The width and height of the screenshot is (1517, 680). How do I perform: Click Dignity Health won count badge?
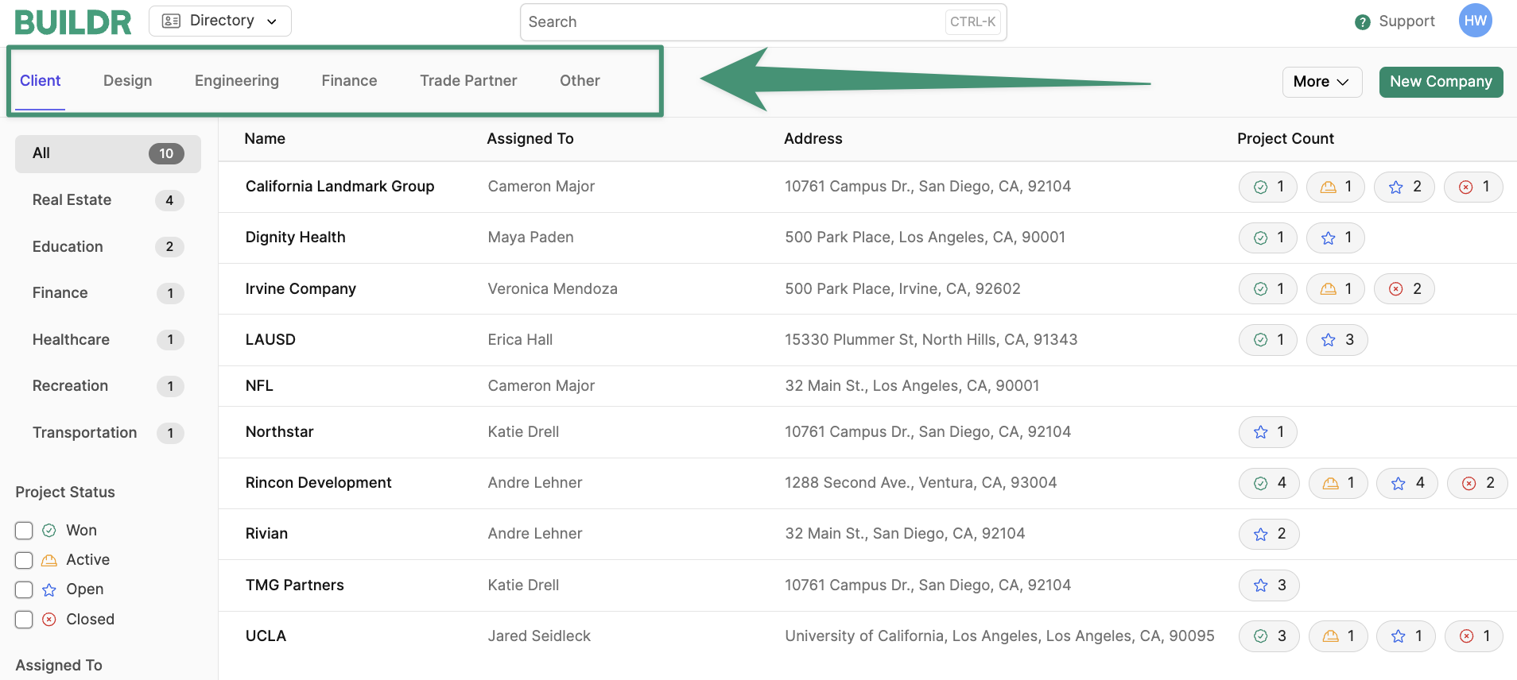[x=1268, y=238]
